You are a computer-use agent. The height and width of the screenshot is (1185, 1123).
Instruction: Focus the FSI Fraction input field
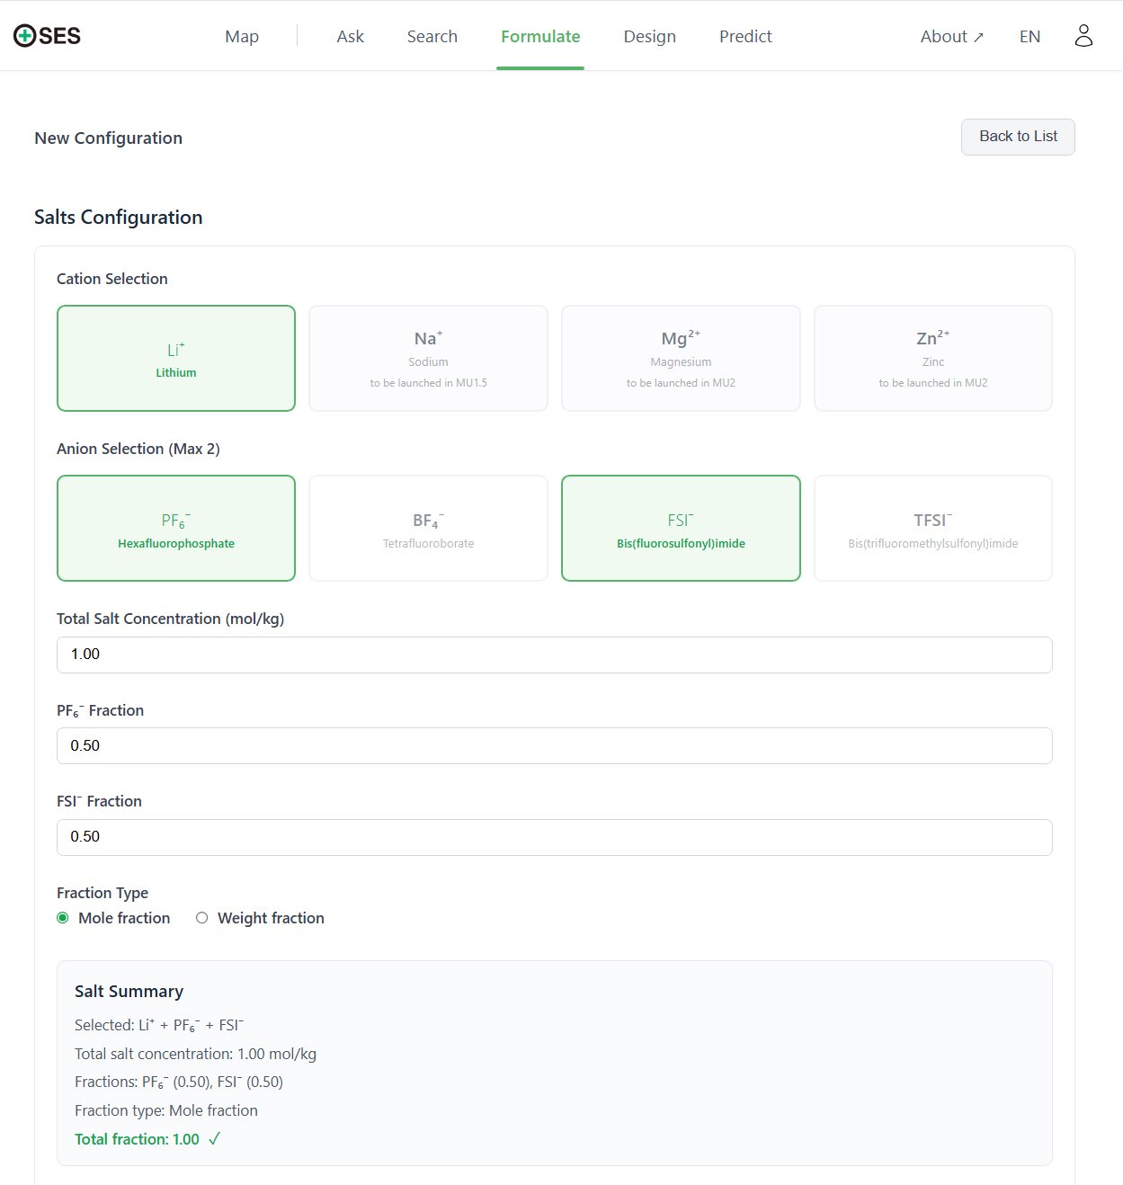click(554, 837)
